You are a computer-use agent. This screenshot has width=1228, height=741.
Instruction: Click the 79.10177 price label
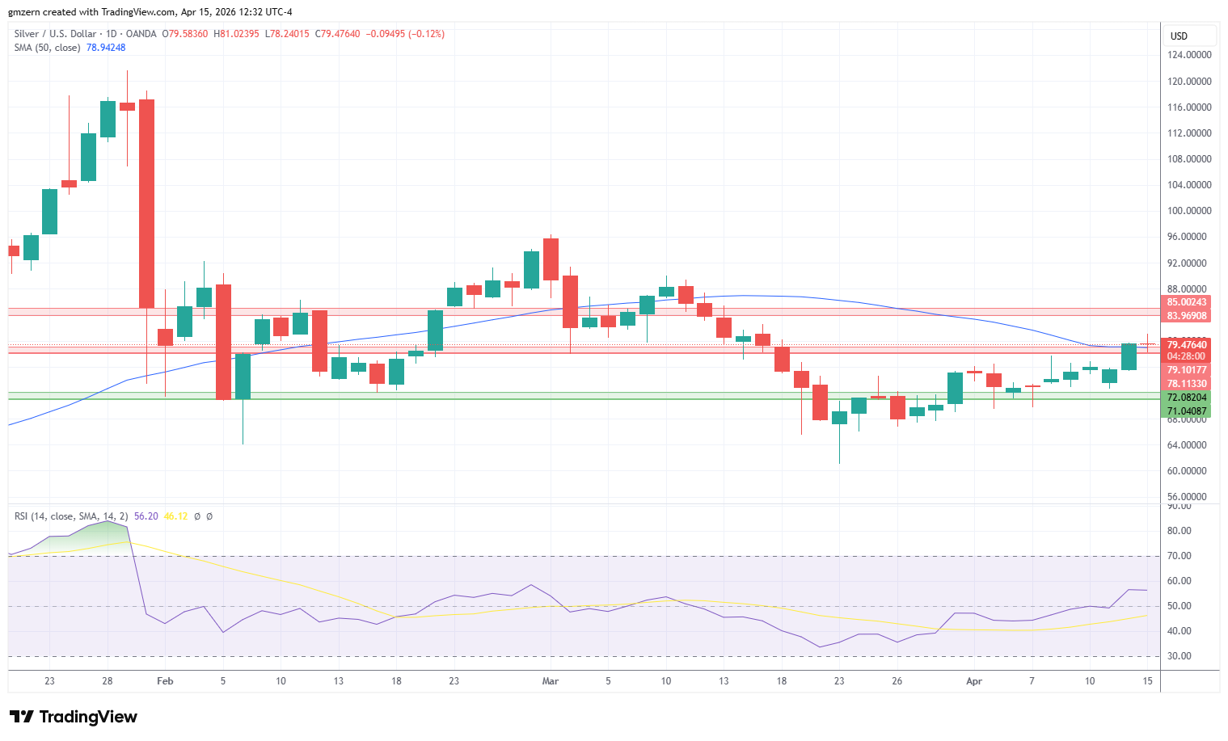point(1187,370)
